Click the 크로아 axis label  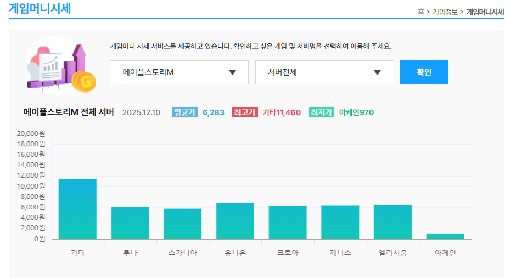pyautogui.click(x=288, y=253)
